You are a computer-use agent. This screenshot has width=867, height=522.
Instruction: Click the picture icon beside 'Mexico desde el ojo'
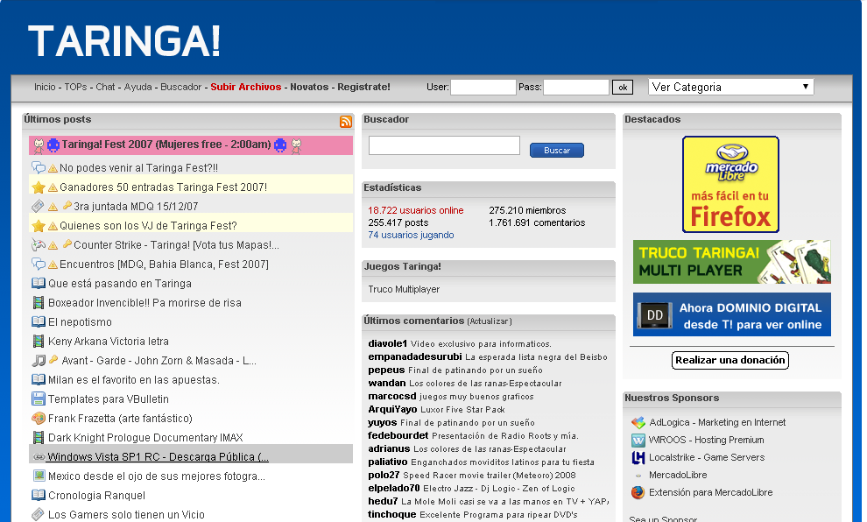point(39,476)
